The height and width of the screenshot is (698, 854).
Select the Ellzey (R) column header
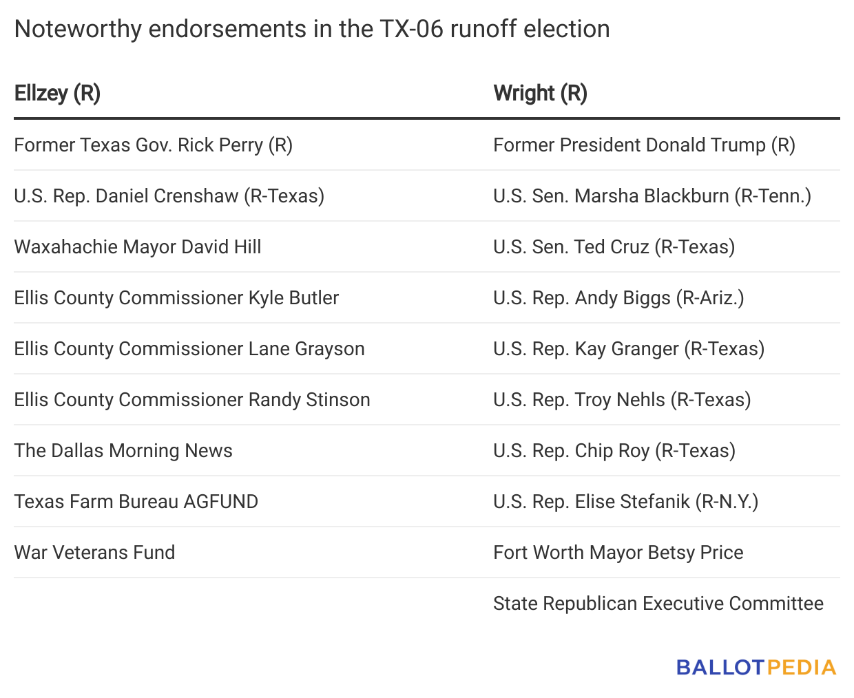pos(57,93)
